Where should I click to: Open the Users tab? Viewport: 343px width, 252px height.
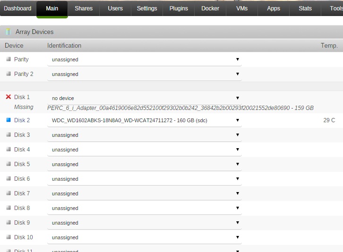(x=115, y=8)
